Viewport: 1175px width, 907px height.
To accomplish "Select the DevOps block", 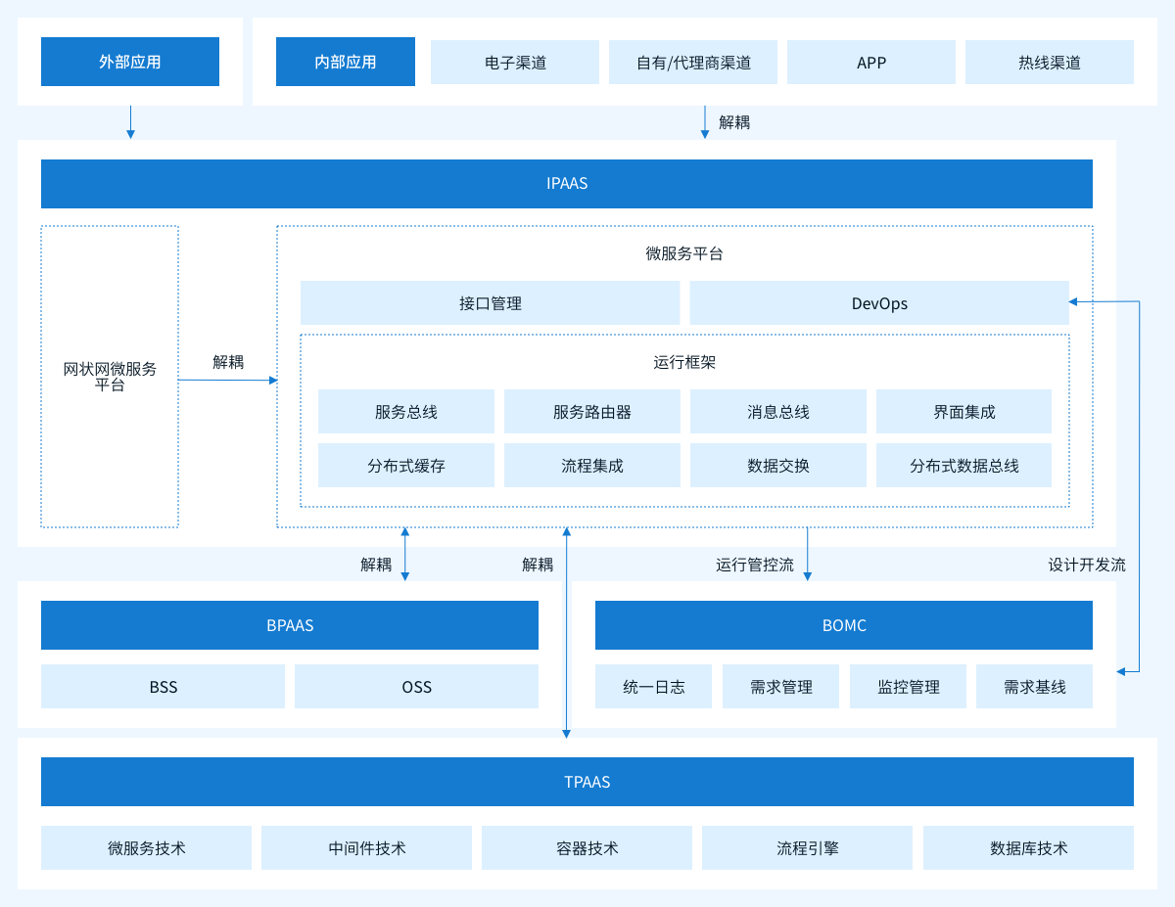I will click(x=878, y=303).
